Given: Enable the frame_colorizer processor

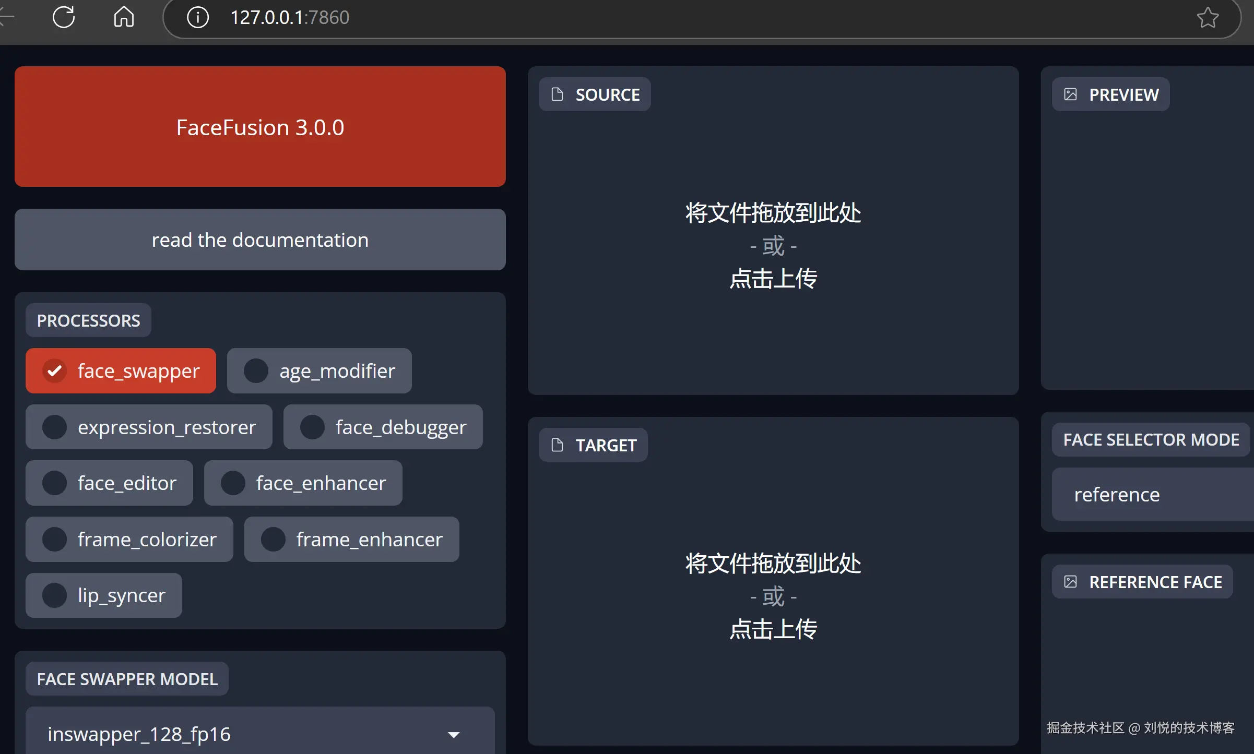Looking at the screenshot, I should click(x=55, y=540).
